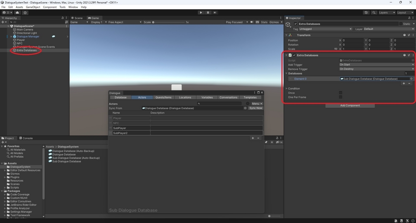The width and height of the screenshot is (416, 223).
Task: Open the Layers dropdown in toolbar
Action: pyautogui.click(x=387, y=12)
